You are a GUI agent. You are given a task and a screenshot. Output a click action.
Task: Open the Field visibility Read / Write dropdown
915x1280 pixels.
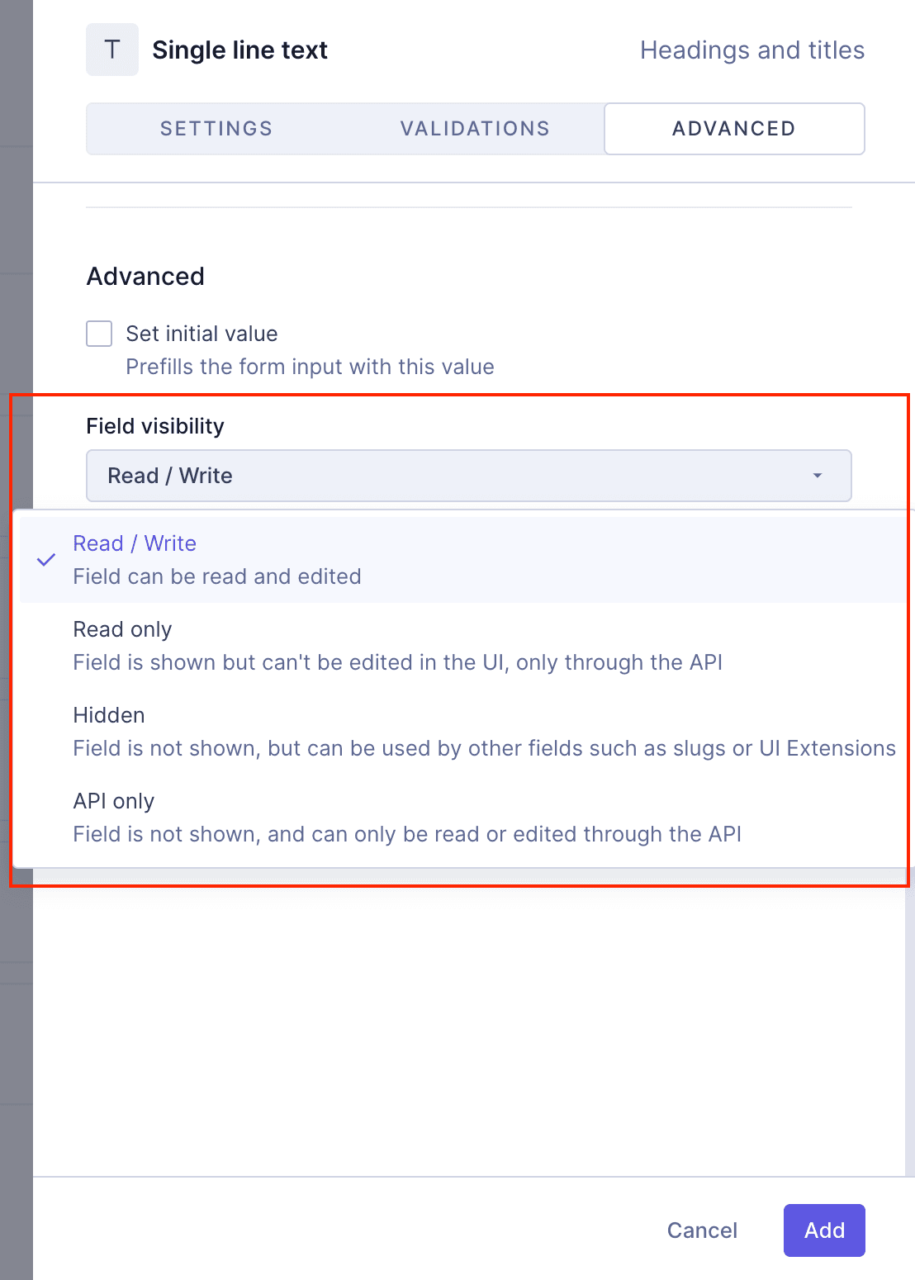[468, 476]
